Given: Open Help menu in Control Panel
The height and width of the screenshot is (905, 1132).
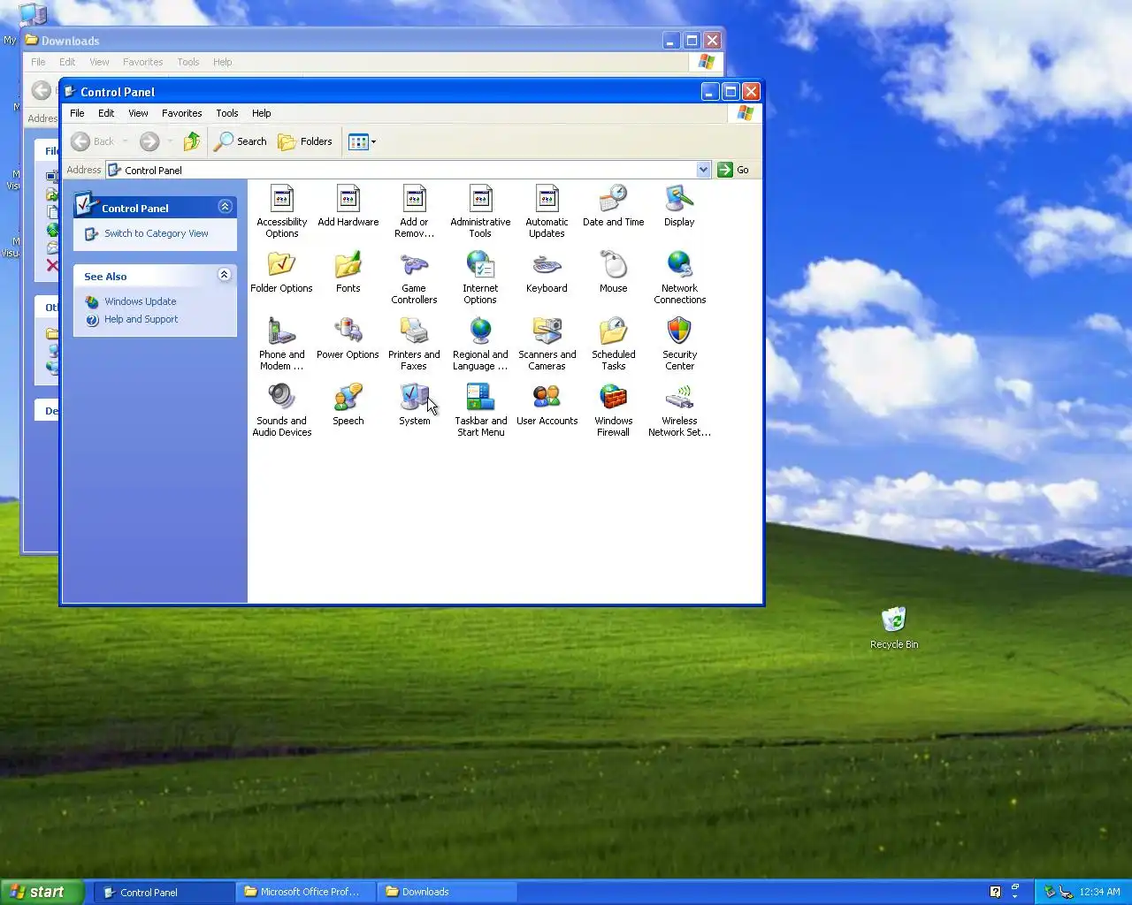Looking at the screenshot, I should (261, 113).
